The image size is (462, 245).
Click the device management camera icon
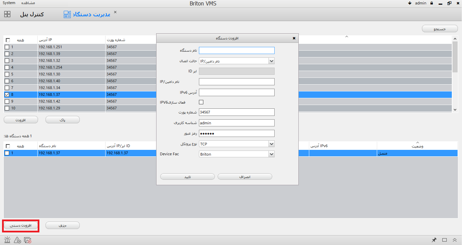(x=67, y=14)
